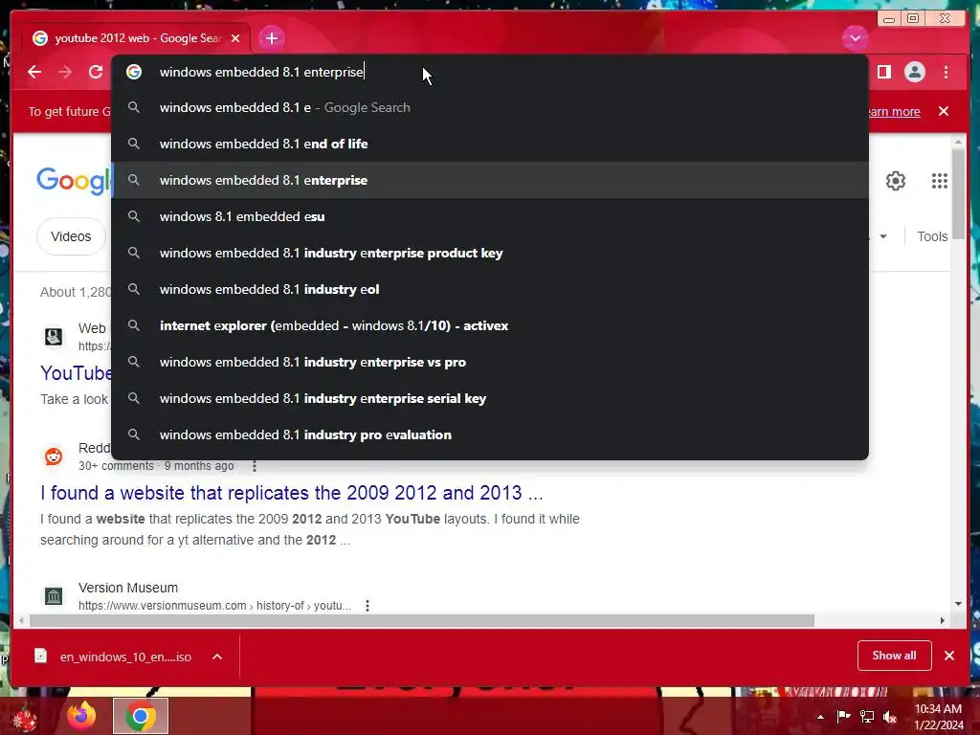Open the Chrome profile avatar
Viewport: 980px width, 735px height.
click(x=914, y=72)
